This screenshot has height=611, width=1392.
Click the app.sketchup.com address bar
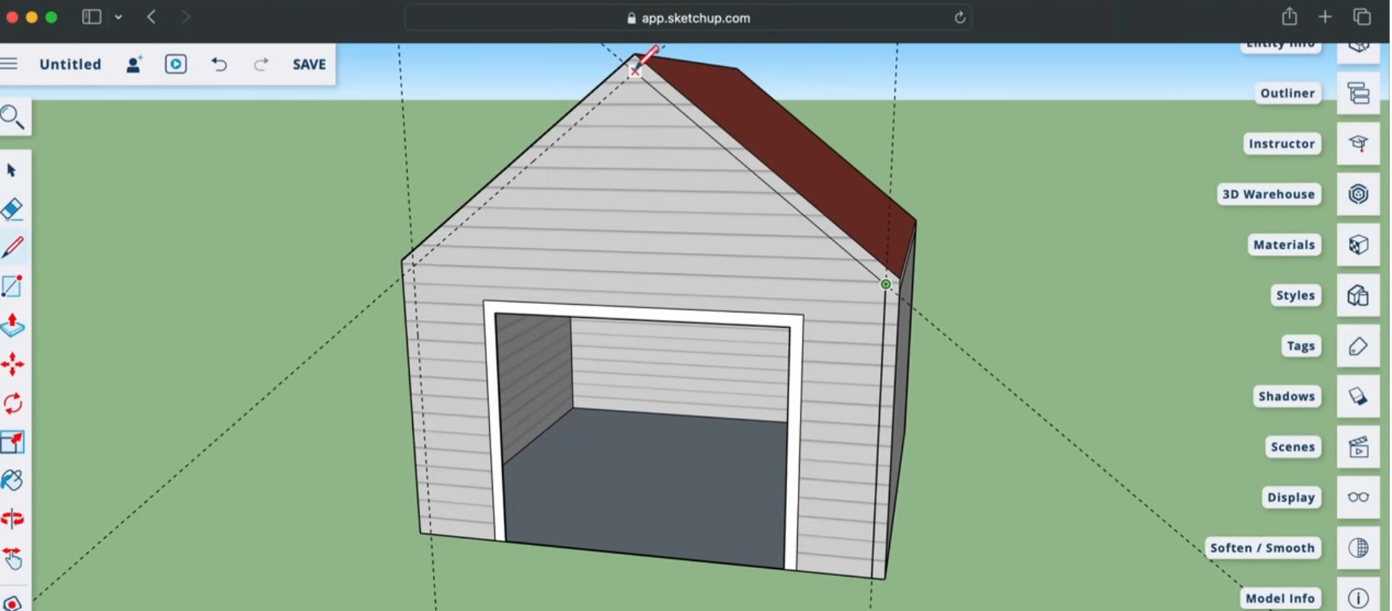point(688,18)
